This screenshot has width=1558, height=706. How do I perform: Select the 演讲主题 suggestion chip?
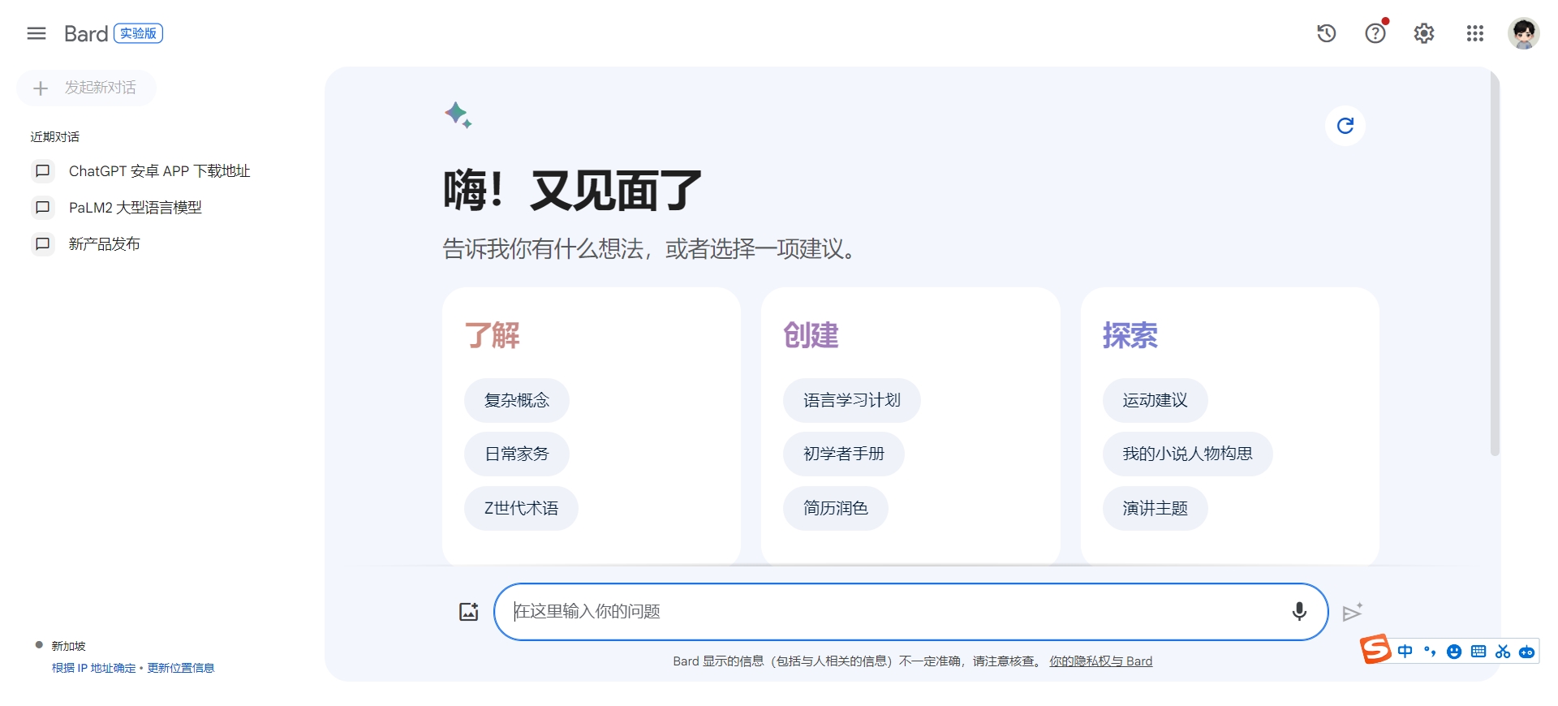click(1156, 508)
